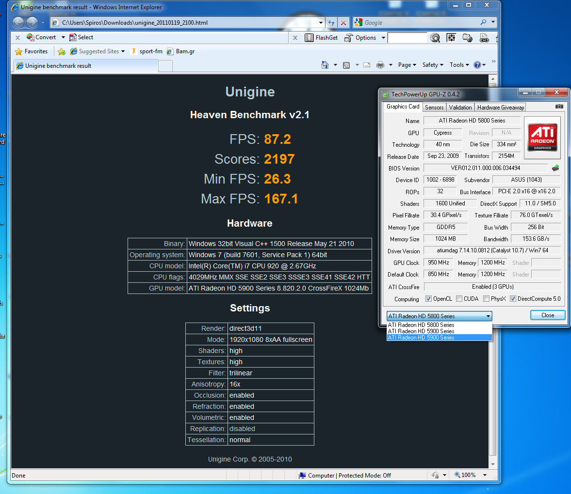
Task: Toggle the OpenCL checkbox
Action: coord(429,299)
